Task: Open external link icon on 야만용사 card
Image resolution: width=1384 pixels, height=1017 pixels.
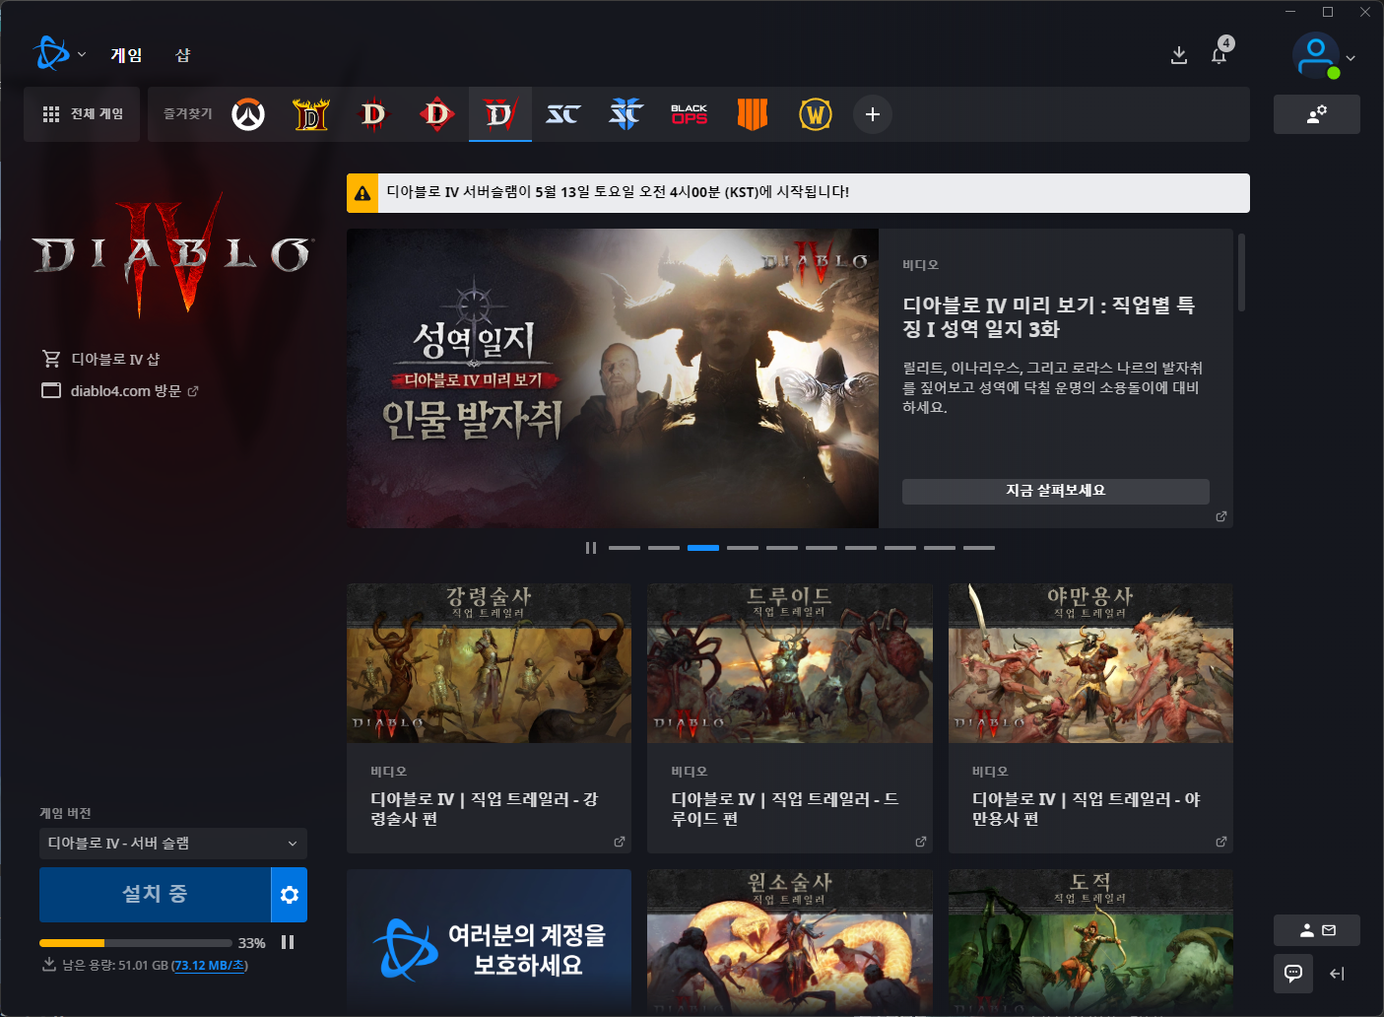Action: click(1221, 842)
